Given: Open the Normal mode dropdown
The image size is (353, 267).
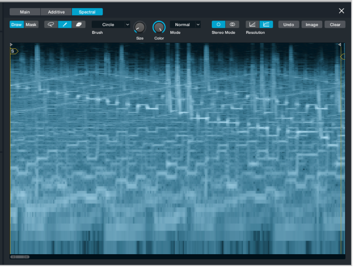Looking at the screenshot, I should click(185, 25).
